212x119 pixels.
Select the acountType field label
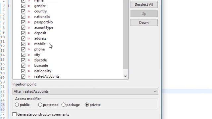(x=44, y=28)
